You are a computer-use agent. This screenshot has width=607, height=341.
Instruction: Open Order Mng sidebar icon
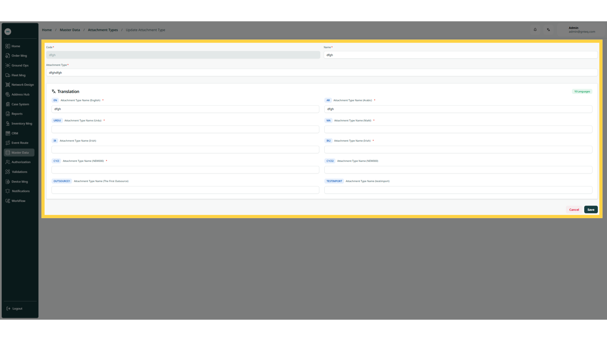(x=8, y=56)
